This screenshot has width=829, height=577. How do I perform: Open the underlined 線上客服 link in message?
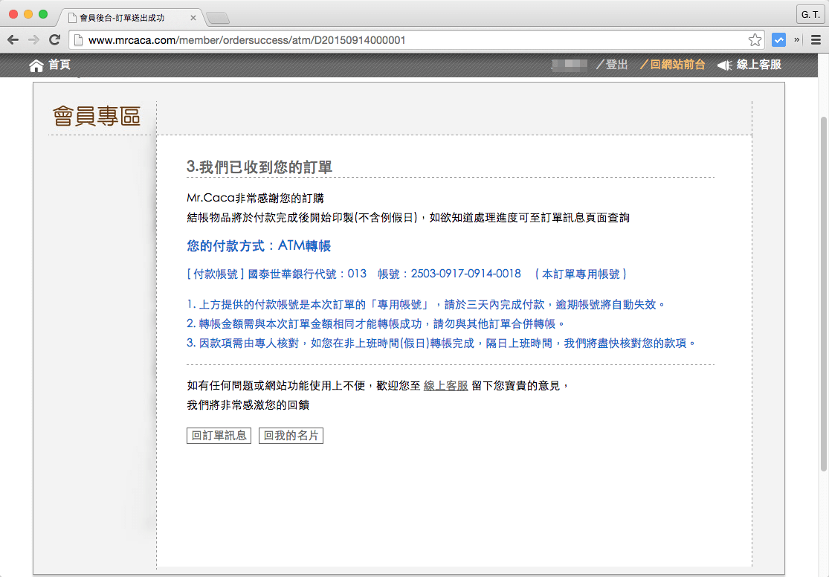click(445, 386)
